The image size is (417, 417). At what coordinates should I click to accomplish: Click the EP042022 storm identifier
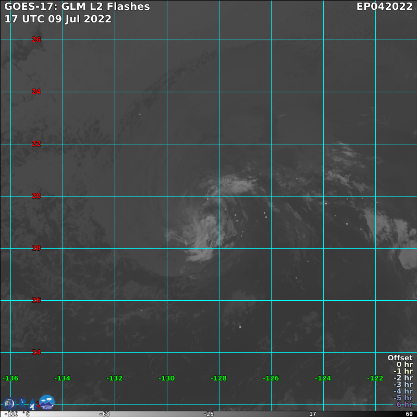(384, 7)
